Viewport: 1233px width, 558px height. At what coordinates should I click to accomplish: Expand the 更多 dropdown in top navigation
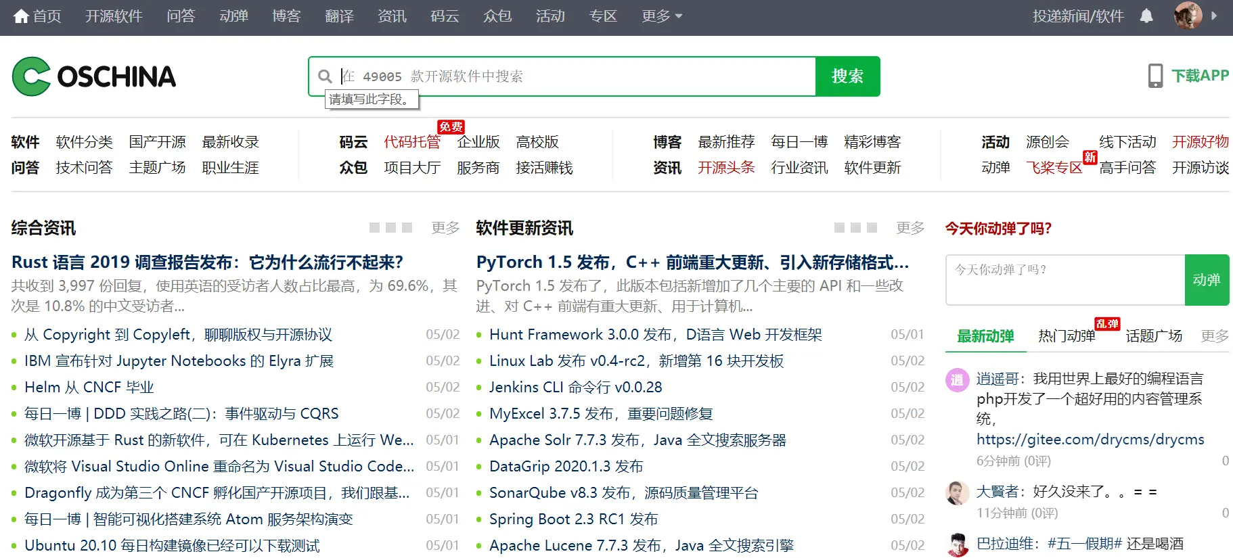[x=662, y=16]
